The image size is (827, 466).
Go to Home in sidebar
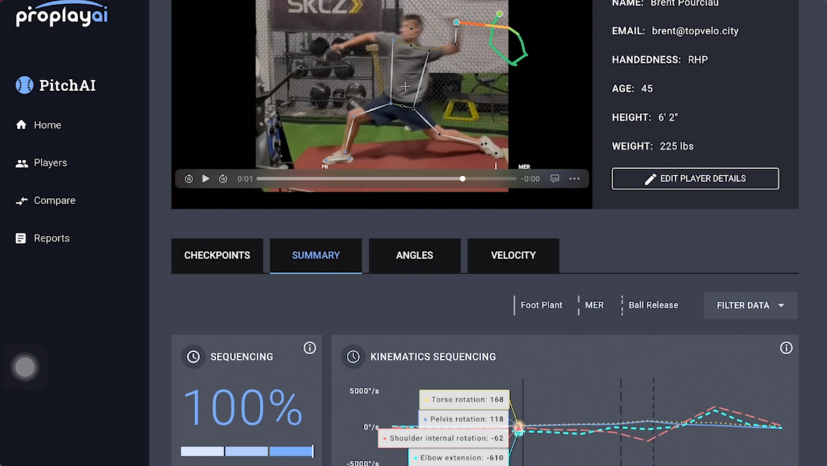pyautogui.click(x=47, y=125)
